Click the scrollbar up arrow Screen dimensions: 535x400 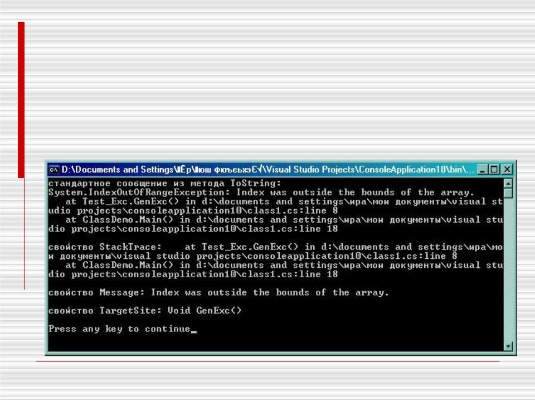coord(508,184)
